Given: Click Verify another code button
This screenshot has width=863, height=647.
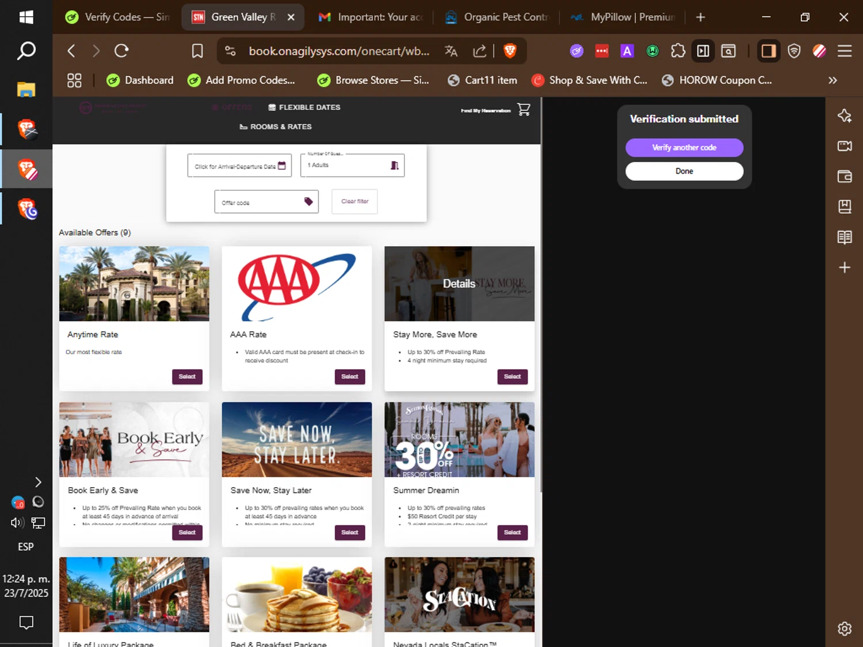Looking at the screenshot, I should (684, 148).
